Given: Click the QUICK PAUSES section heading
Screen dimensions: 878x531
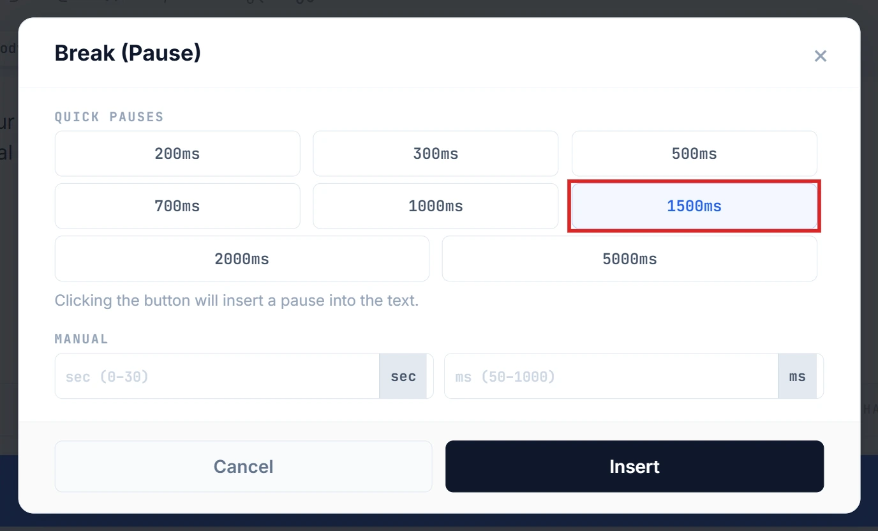Looking at the screenshot, I should click(x=109, y=116).
